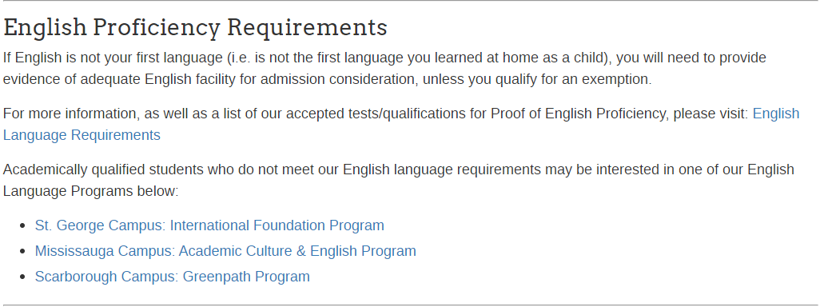Click the phrase 'Language Programs below:'
Screen dimensions: 820x307
click(90, 191)
